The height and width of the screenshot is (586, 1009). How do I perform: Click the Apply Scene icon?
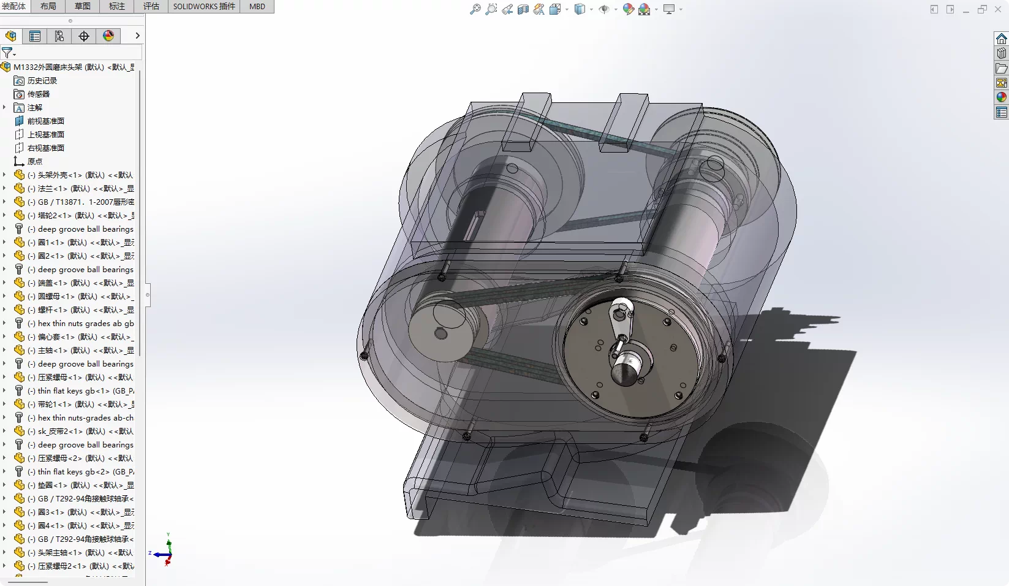[644, 9]
